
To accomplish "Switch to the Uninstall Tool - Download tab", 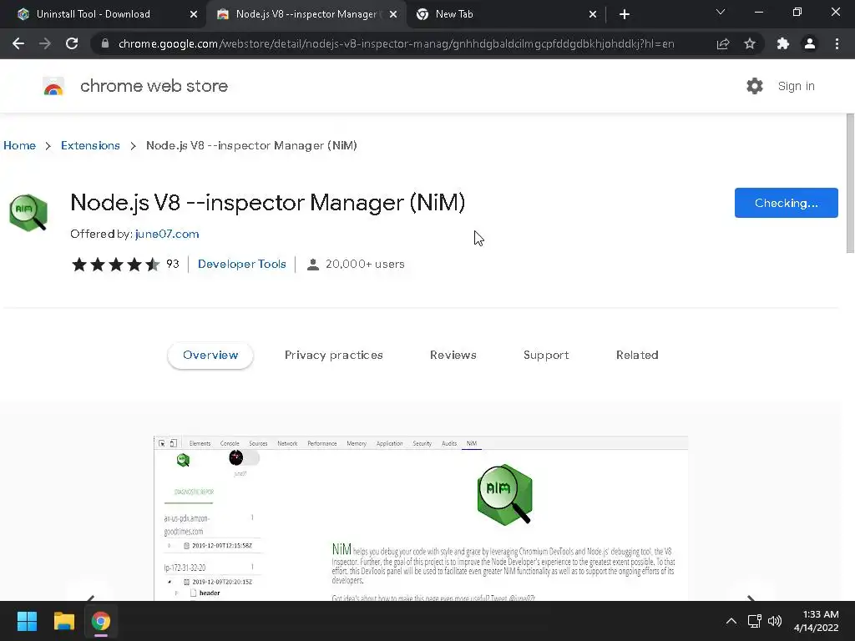I will coord(103,14).
